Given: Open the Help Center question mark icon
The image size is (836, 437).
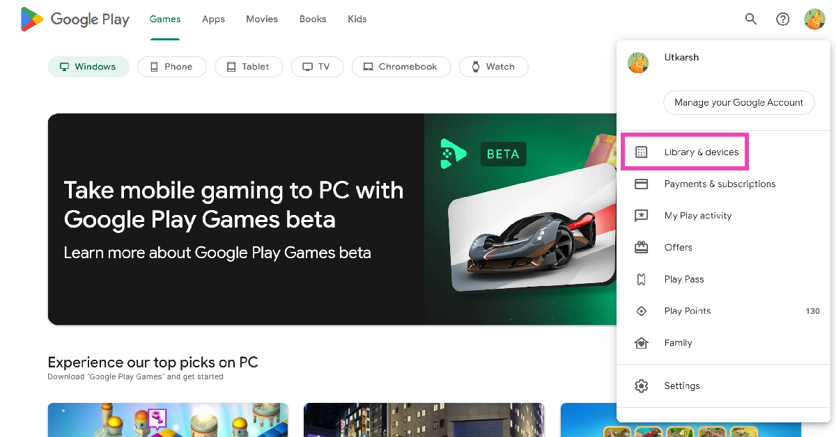Looking at the screenshot, I should point(783,19).
